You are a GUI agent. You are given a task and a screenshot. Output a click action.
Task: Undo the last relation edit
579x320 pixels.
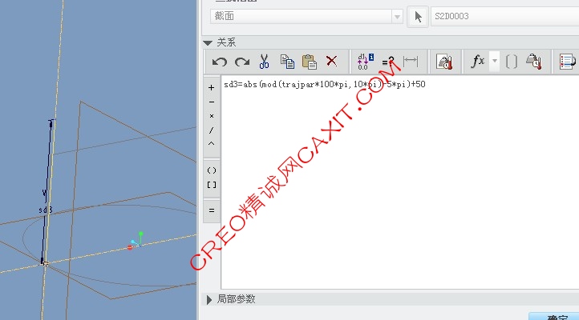(x=220, y=62)
